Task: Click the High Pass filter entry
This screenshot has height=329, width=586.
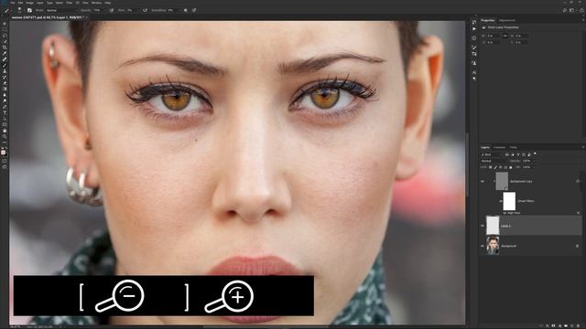Action: [x=514, y=213]
